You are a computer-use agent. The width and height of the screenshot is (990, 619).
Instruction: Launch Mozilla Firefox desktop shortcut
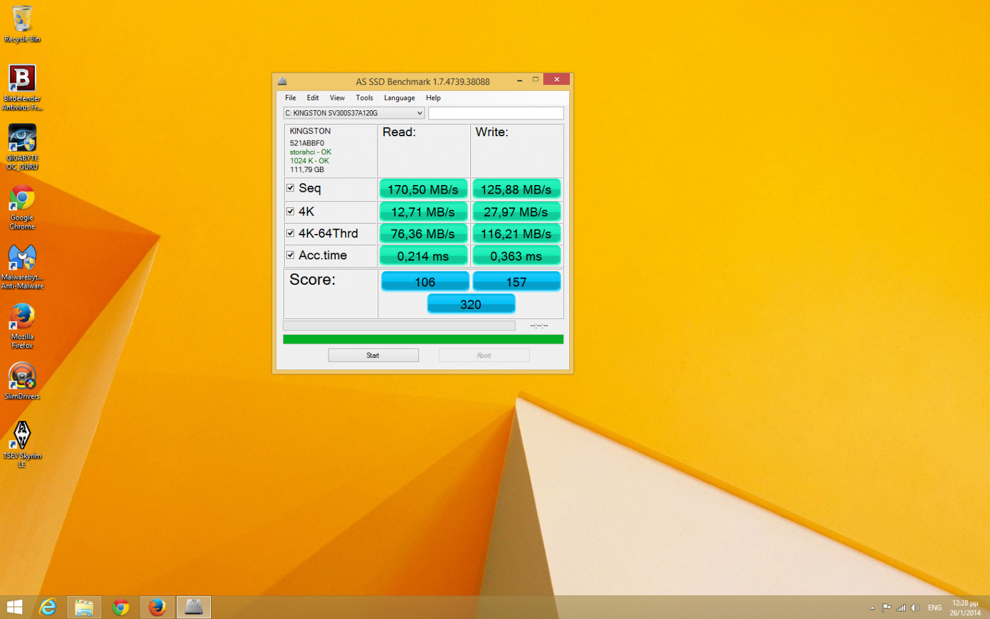pos(22,326)
